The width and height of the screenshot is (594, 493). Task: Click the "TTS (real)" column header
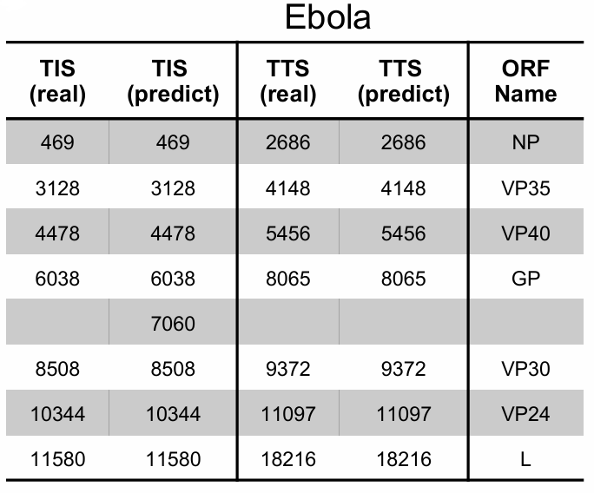click(x=288, y=81)
